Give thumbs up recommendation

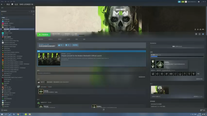pyautogui.click(x=61, y=45)
